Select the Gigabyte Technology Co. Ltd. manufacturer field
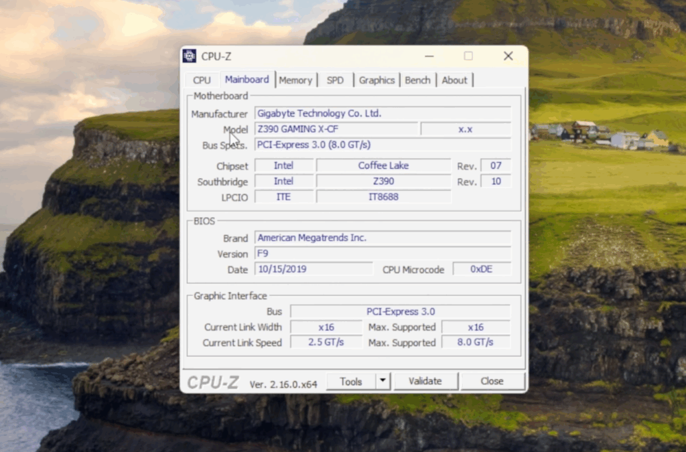Screen dimensions: 686x452 pyautogui.click(x=383, y=113)
